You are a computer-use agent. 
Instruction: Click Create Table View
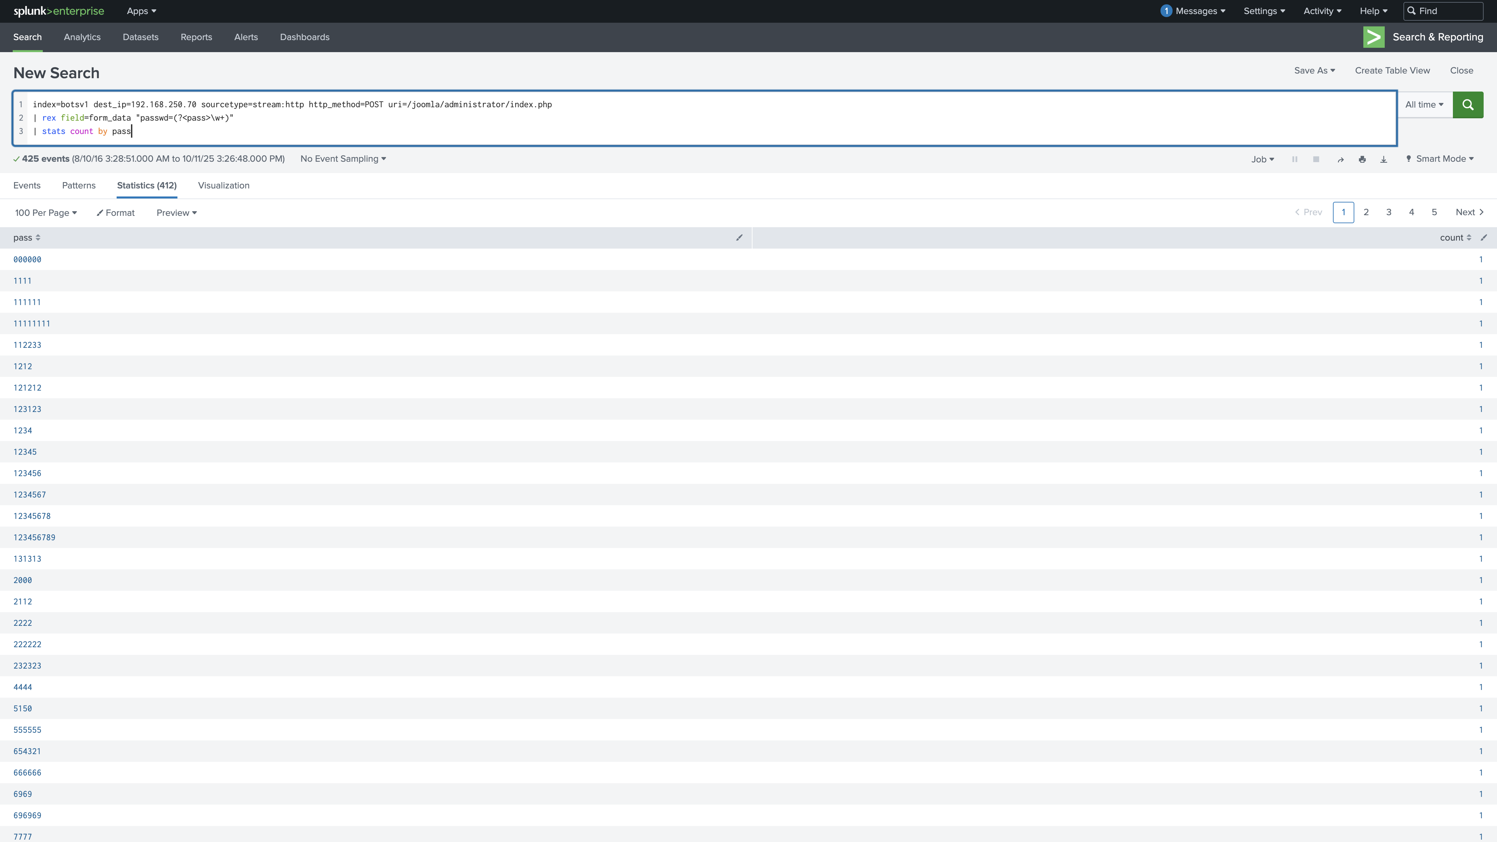[1392, 70]
